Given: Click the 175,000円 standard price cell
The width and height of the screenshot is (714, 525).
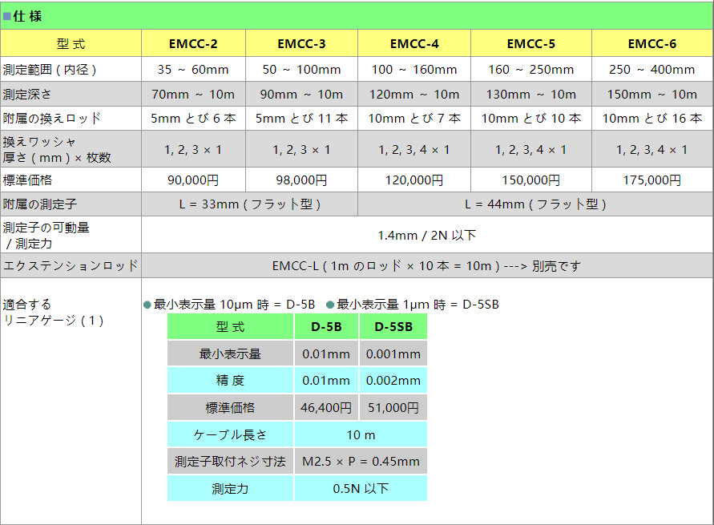Looking at the screenshot, I should click(x=651, y=180).
